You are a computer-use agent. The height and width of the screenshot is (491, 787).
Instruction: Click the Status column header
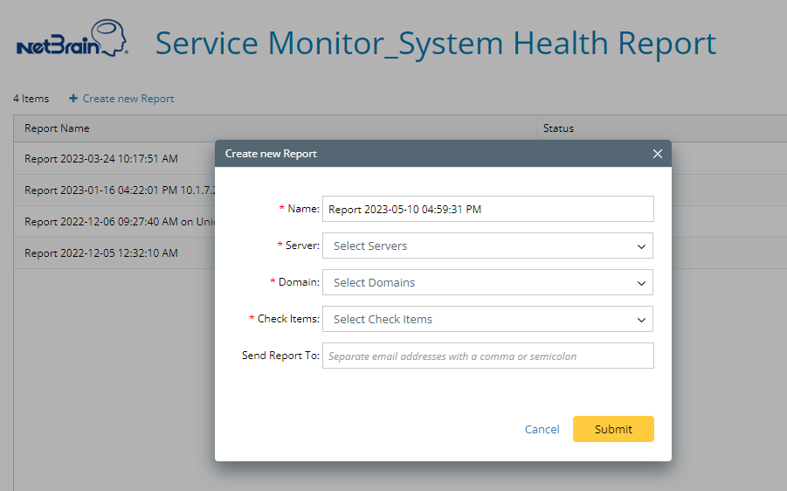tap(559, 128)
